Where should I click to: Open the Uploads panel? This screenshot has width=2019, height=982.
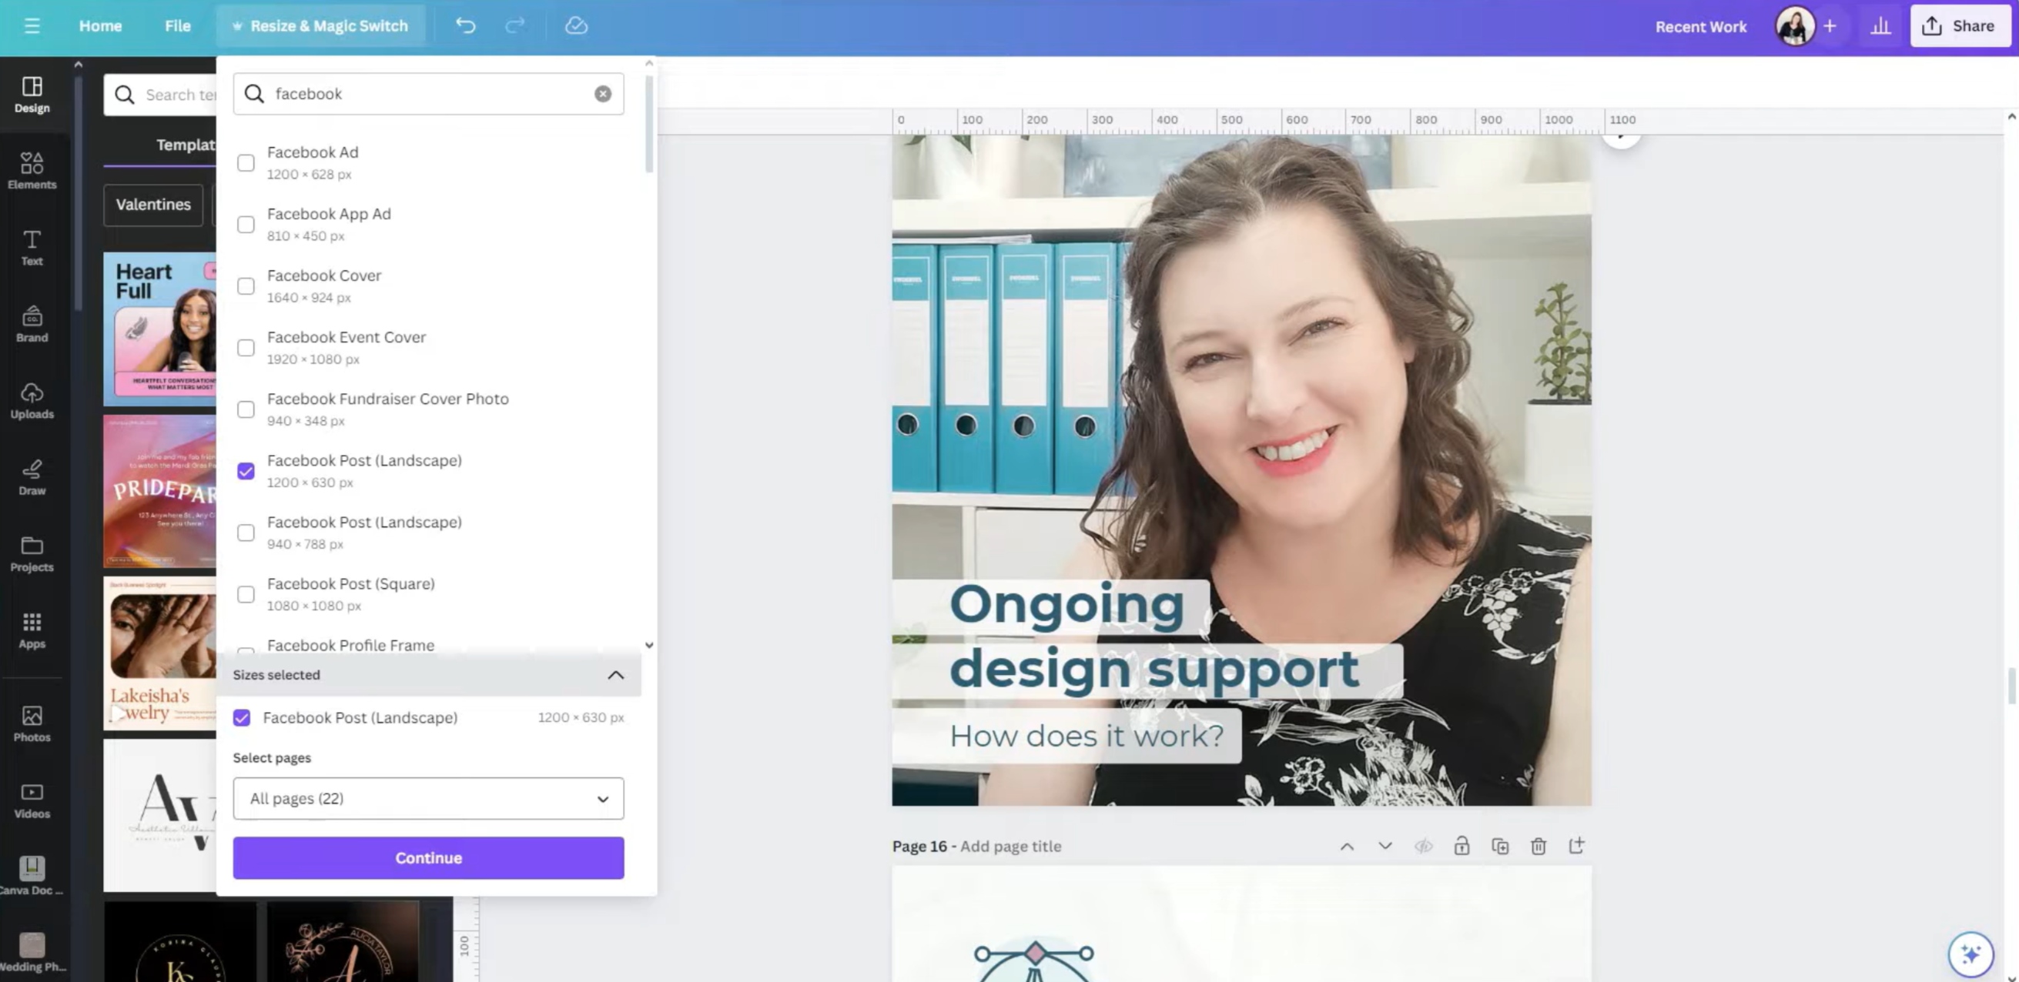(x=32, y=400)
